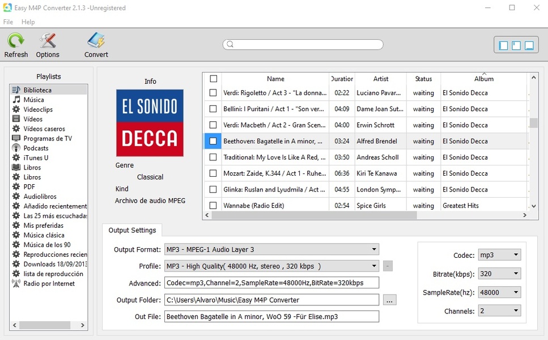Tick the Wannabe (Radio Edit) checkbox

(213, 206)
